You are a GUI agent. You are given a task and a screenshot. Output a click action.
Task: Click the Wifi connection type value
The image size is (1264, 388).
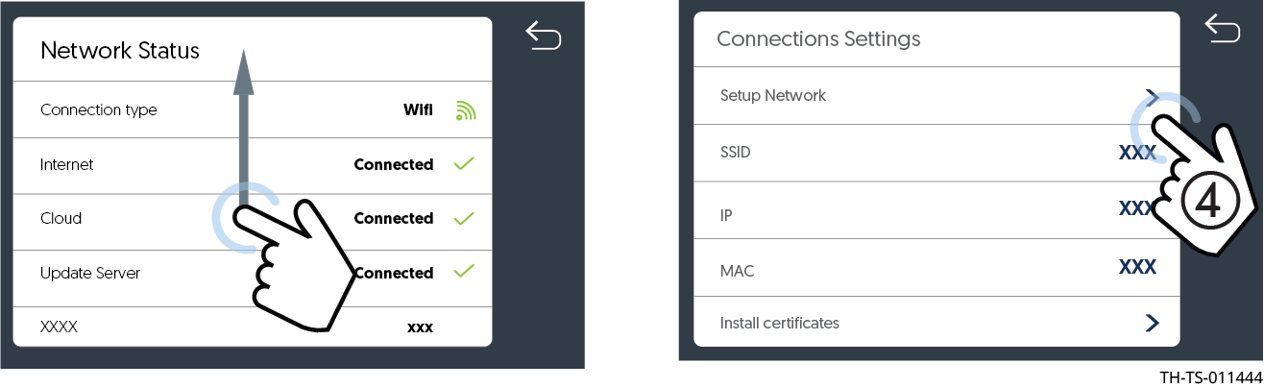[418, 109]
